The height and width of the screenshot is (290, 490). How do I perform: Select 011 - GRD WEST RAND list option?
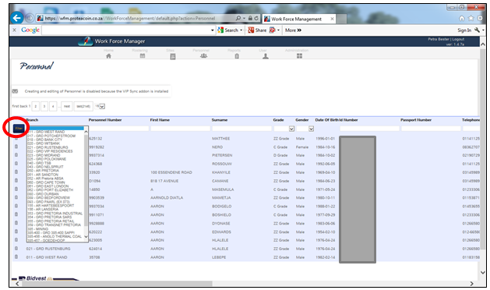point(46,132)
